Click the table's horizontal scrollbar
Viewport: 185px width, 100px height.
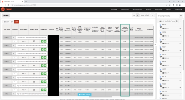[x=100, y=97]
